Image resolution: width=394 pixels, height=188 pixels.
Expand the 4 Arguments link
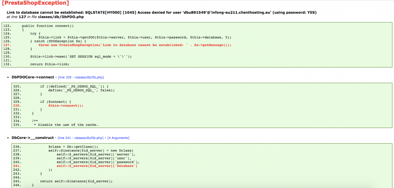(118, 138)
